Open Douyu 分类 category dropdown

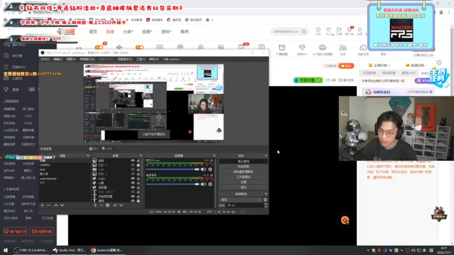[128, 32]
